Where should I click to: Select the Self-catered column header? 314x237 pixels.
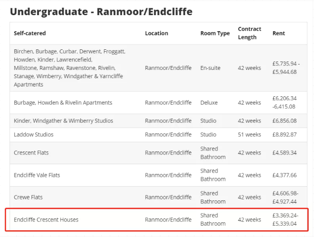pos(30,33)
